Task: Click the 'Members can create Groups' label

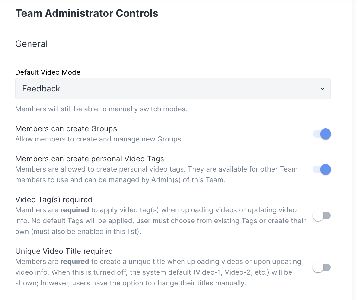Action: coord(66,129)
